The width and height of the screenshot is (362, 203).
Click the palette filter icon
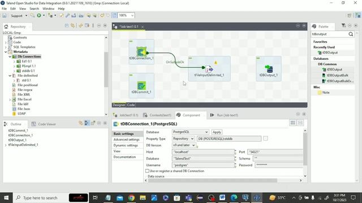[343, 25]
